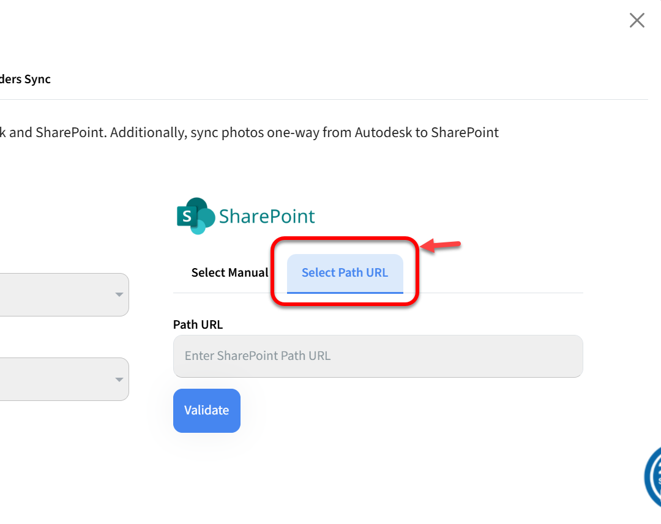
Task: Open the Folders Sync tab heading
Action: click(25, 80)
